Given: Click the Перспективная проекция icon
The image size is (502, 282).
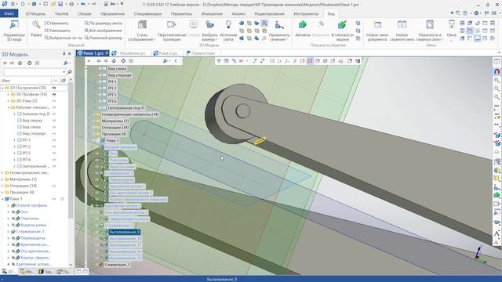Looking at the screenshot, I should coord(172,24).
